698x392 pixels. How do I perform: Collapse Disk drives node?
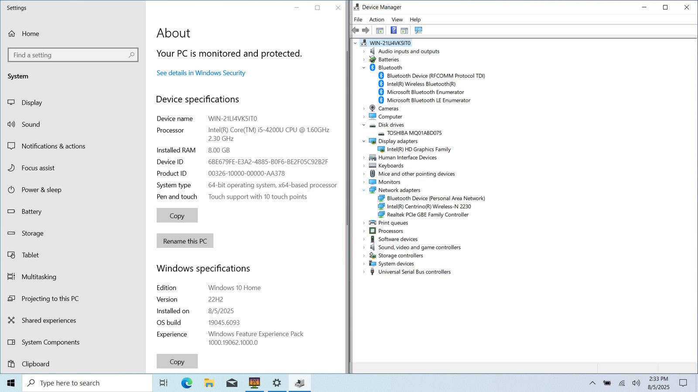364,125
